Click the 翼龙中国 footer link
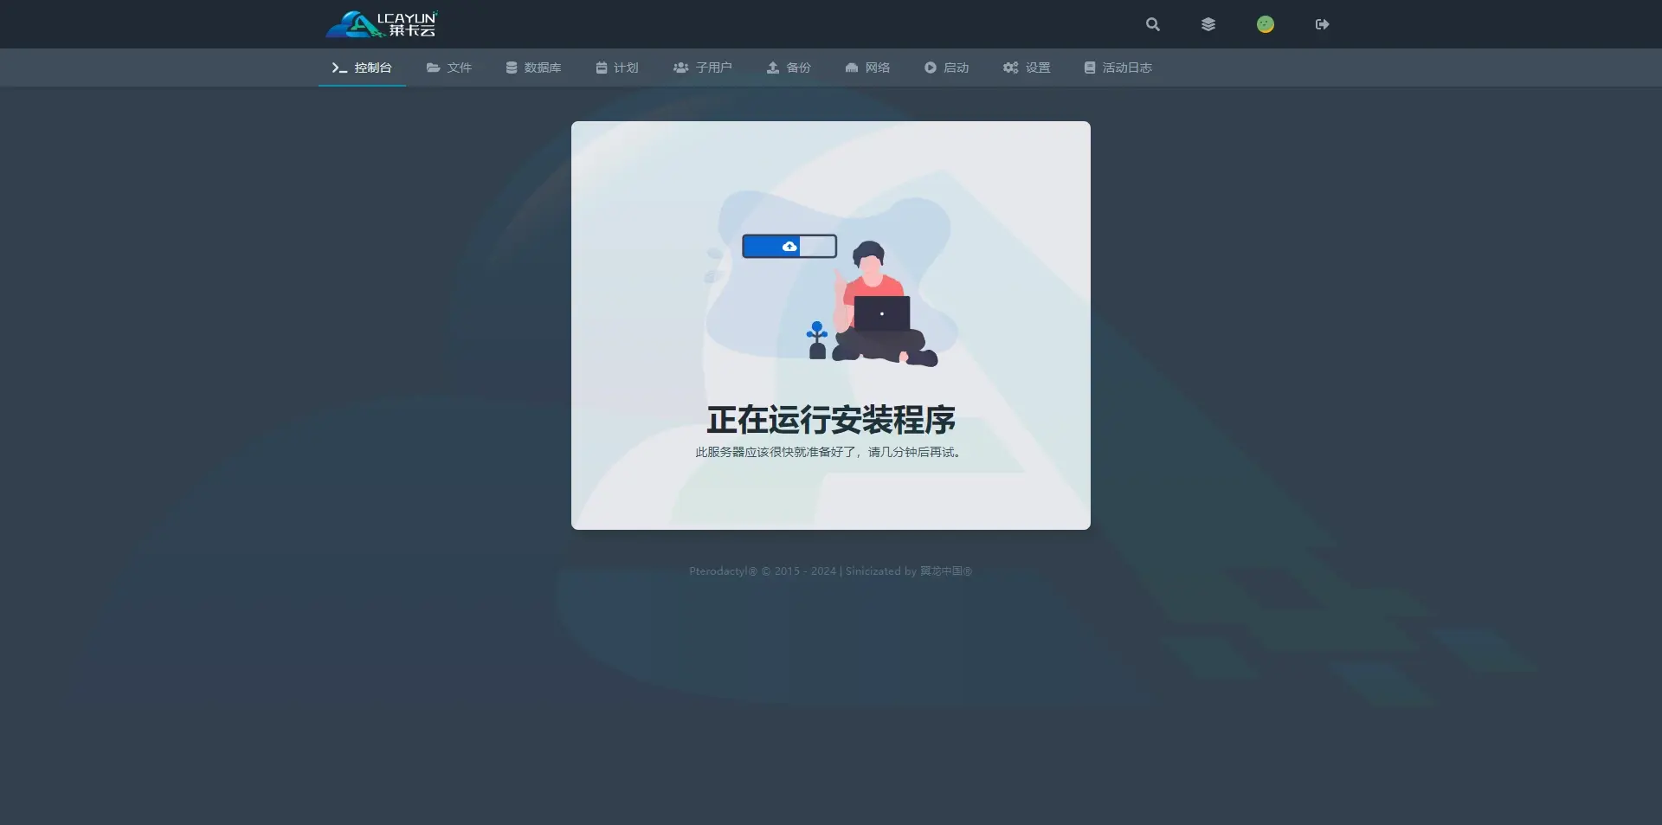Screen dimensions: 1662x825 (x=945, y=571)
